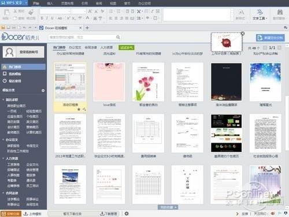Collapse the 简历求职 category
The image size is (289, 217).
tap(3, 99)
